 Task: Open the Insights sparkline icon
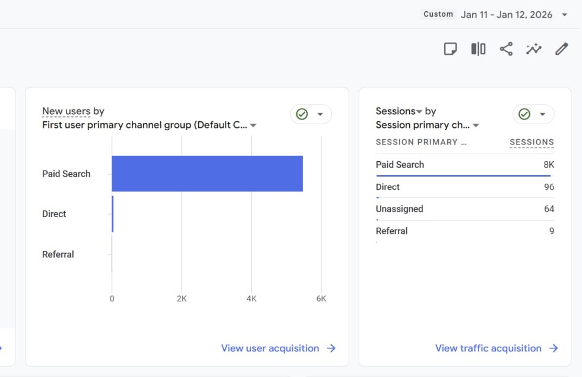pos(534,49)
